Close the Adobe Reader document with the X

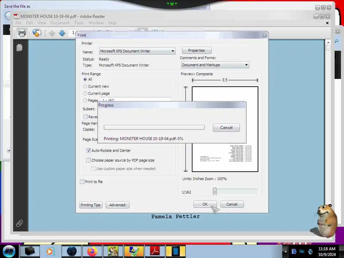click(327, 23)
